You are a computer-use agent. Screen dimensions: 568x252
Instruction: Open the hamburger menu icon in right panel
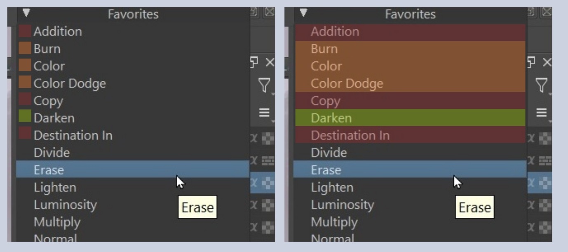[x=541, y=112]
